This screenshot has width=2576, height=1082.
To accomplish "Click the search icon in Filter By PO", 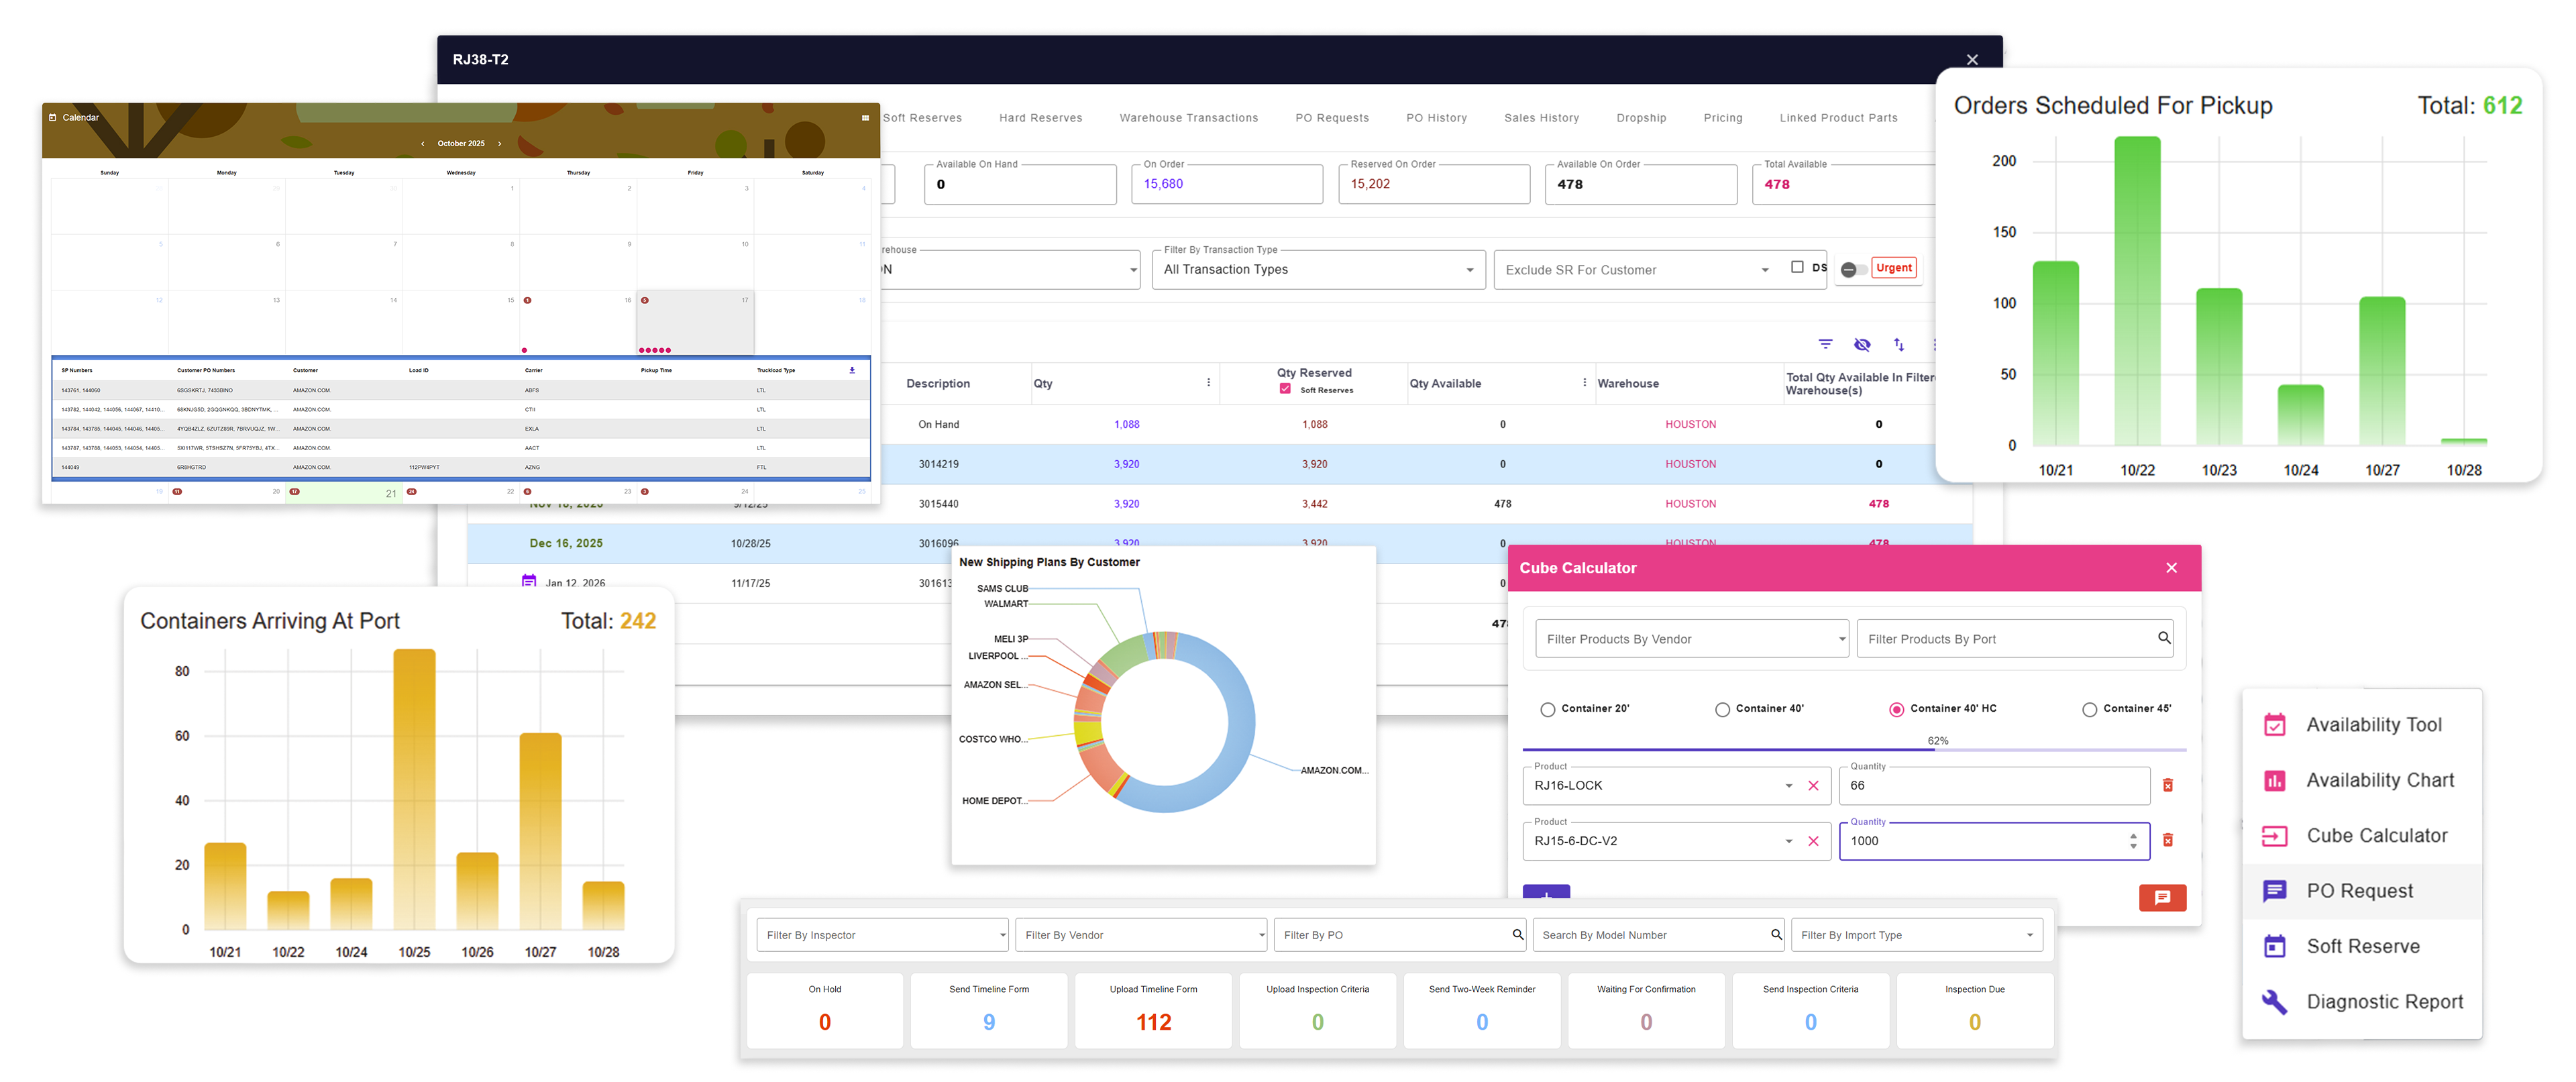I will [1517, 934].
